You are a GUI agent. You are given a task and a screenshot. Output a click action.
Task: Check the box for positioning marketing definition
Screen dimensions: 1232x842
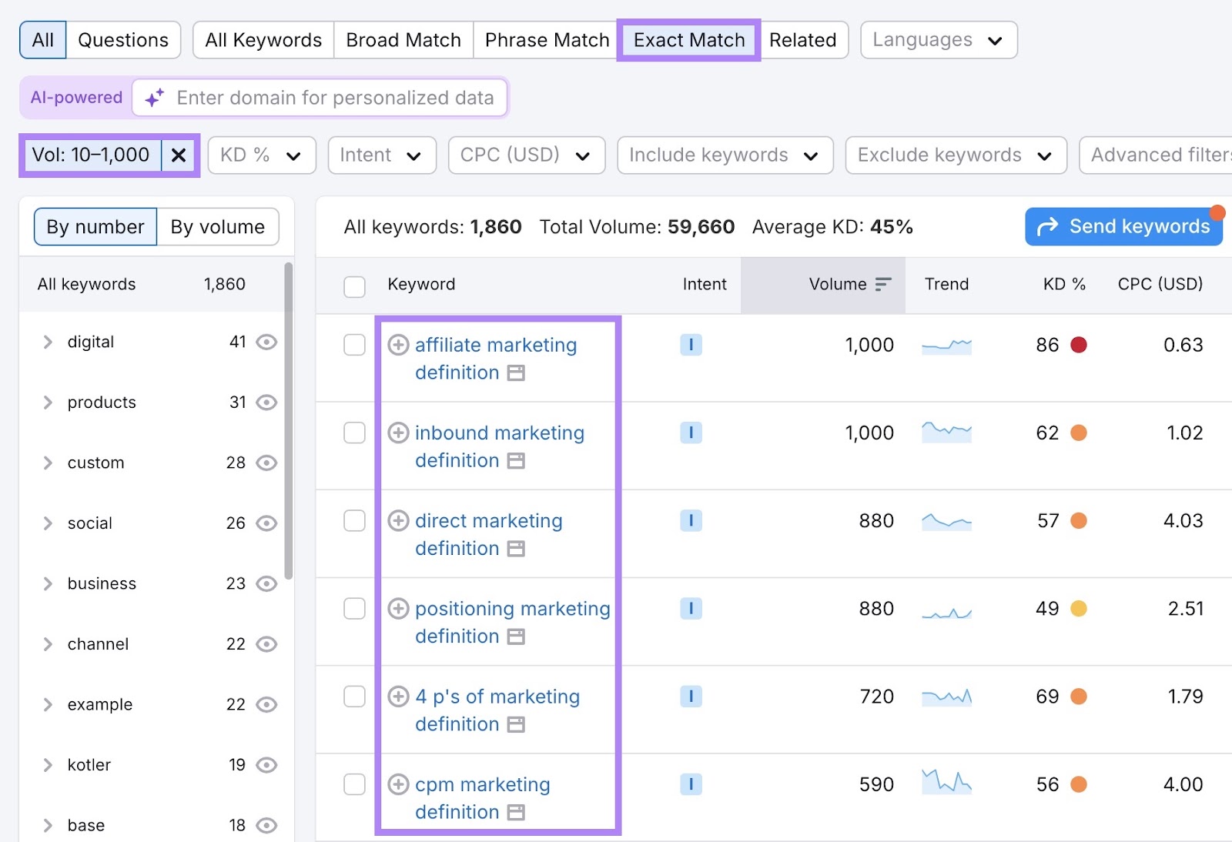354,608
